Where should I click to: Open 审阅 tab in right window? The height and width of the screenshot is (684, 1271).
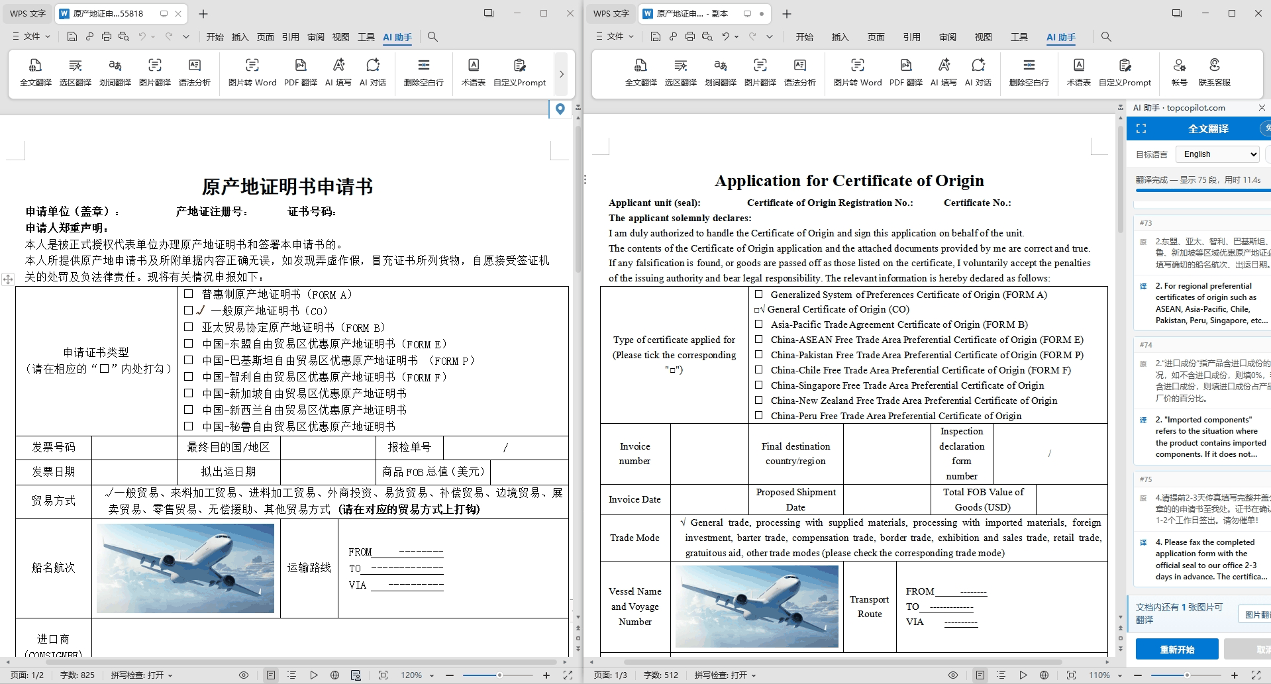[948, 37]
